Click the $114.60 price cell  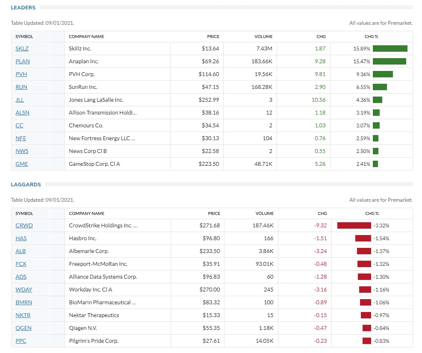coord(209,74)
